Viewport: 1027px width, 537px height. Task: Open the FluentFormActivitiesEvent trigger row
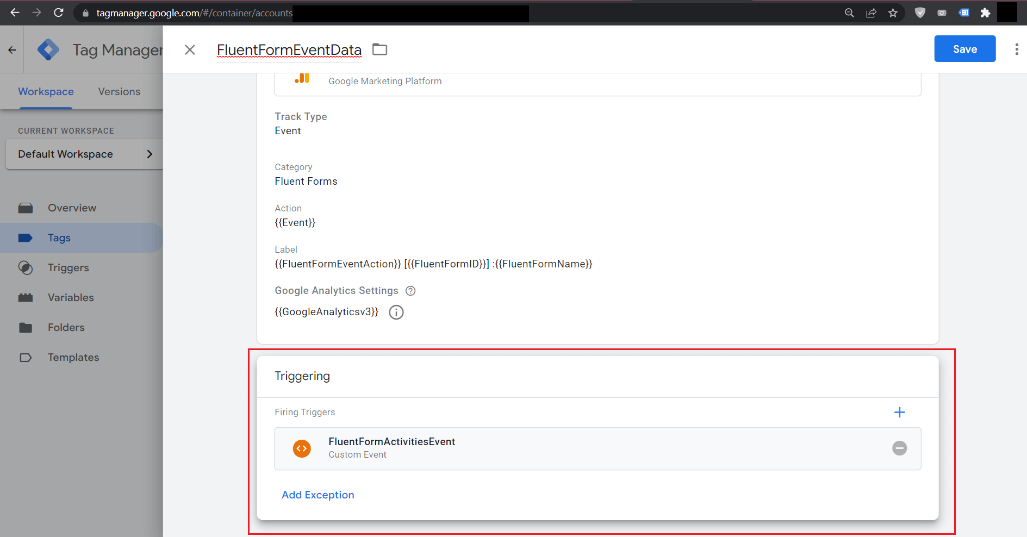pyautogui.click(x=544, y=448)
